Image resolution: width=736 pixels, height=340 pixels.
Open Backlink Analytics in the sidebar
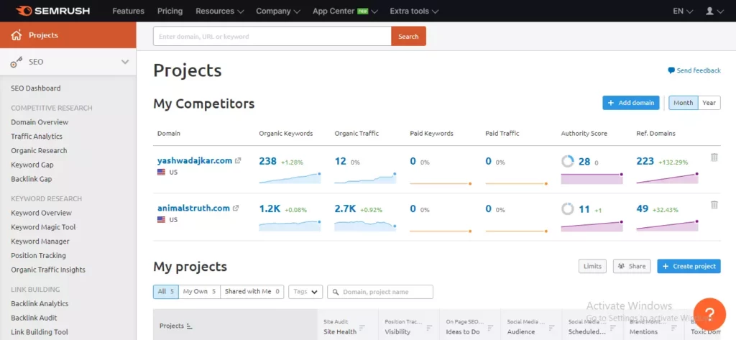click(x=40, y=303)
